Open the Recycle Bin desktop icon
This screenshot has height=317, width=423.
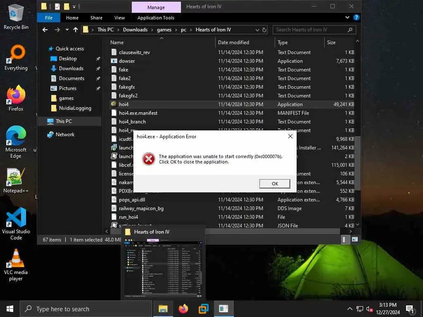(16, 17)
